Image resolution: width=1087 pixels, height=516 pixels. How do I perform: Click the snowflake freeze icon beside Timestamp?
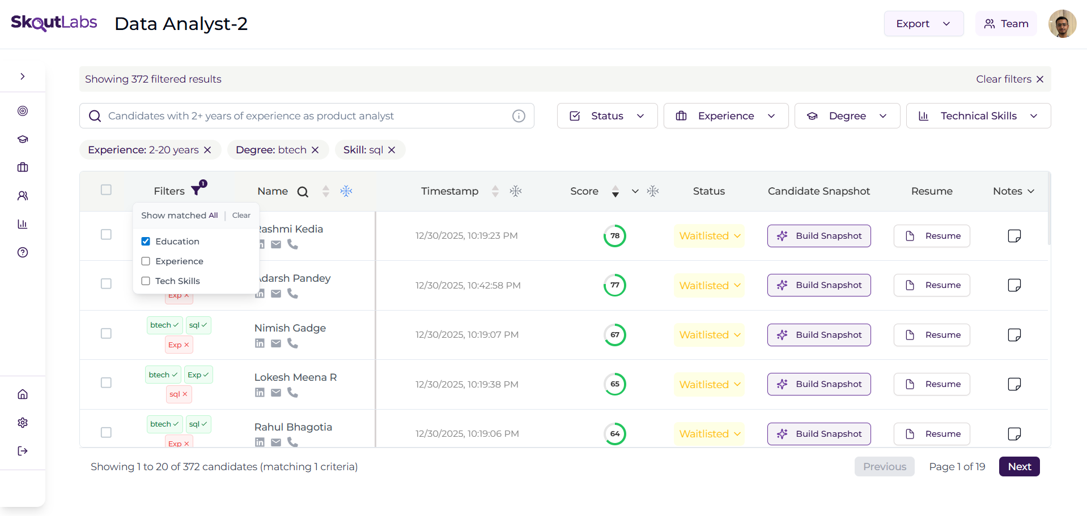[x=516, y=191]
